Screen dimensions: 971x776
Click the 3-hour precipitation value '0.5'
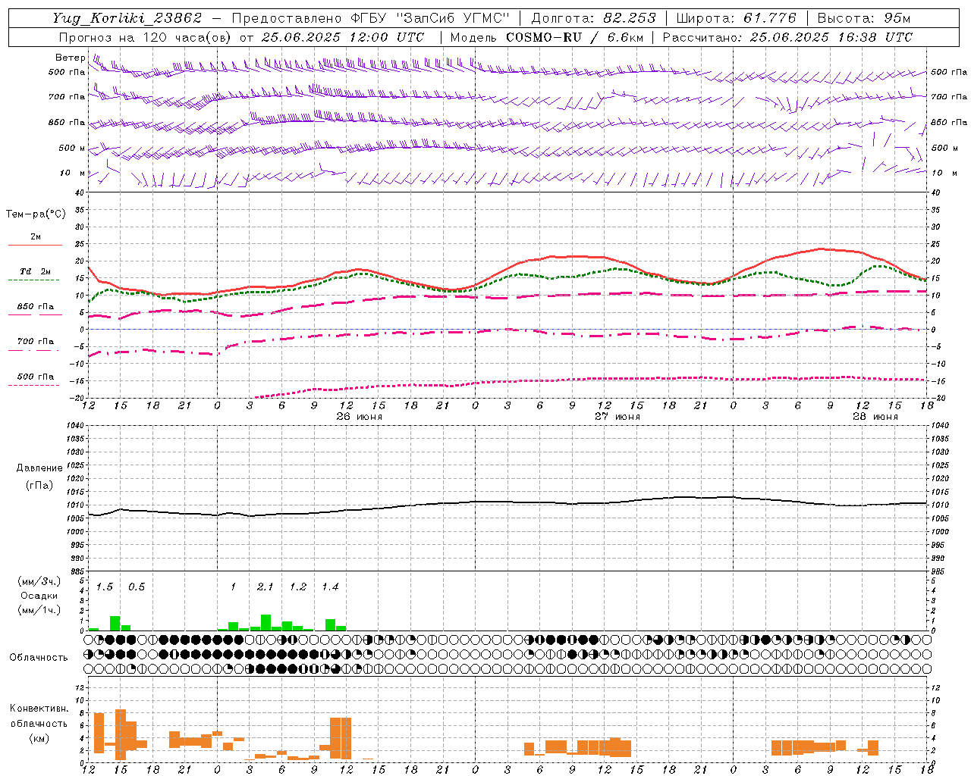pos(137,587)
